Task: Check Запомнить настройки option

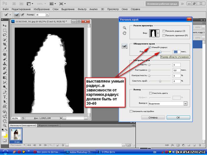Action: [131, 111]
